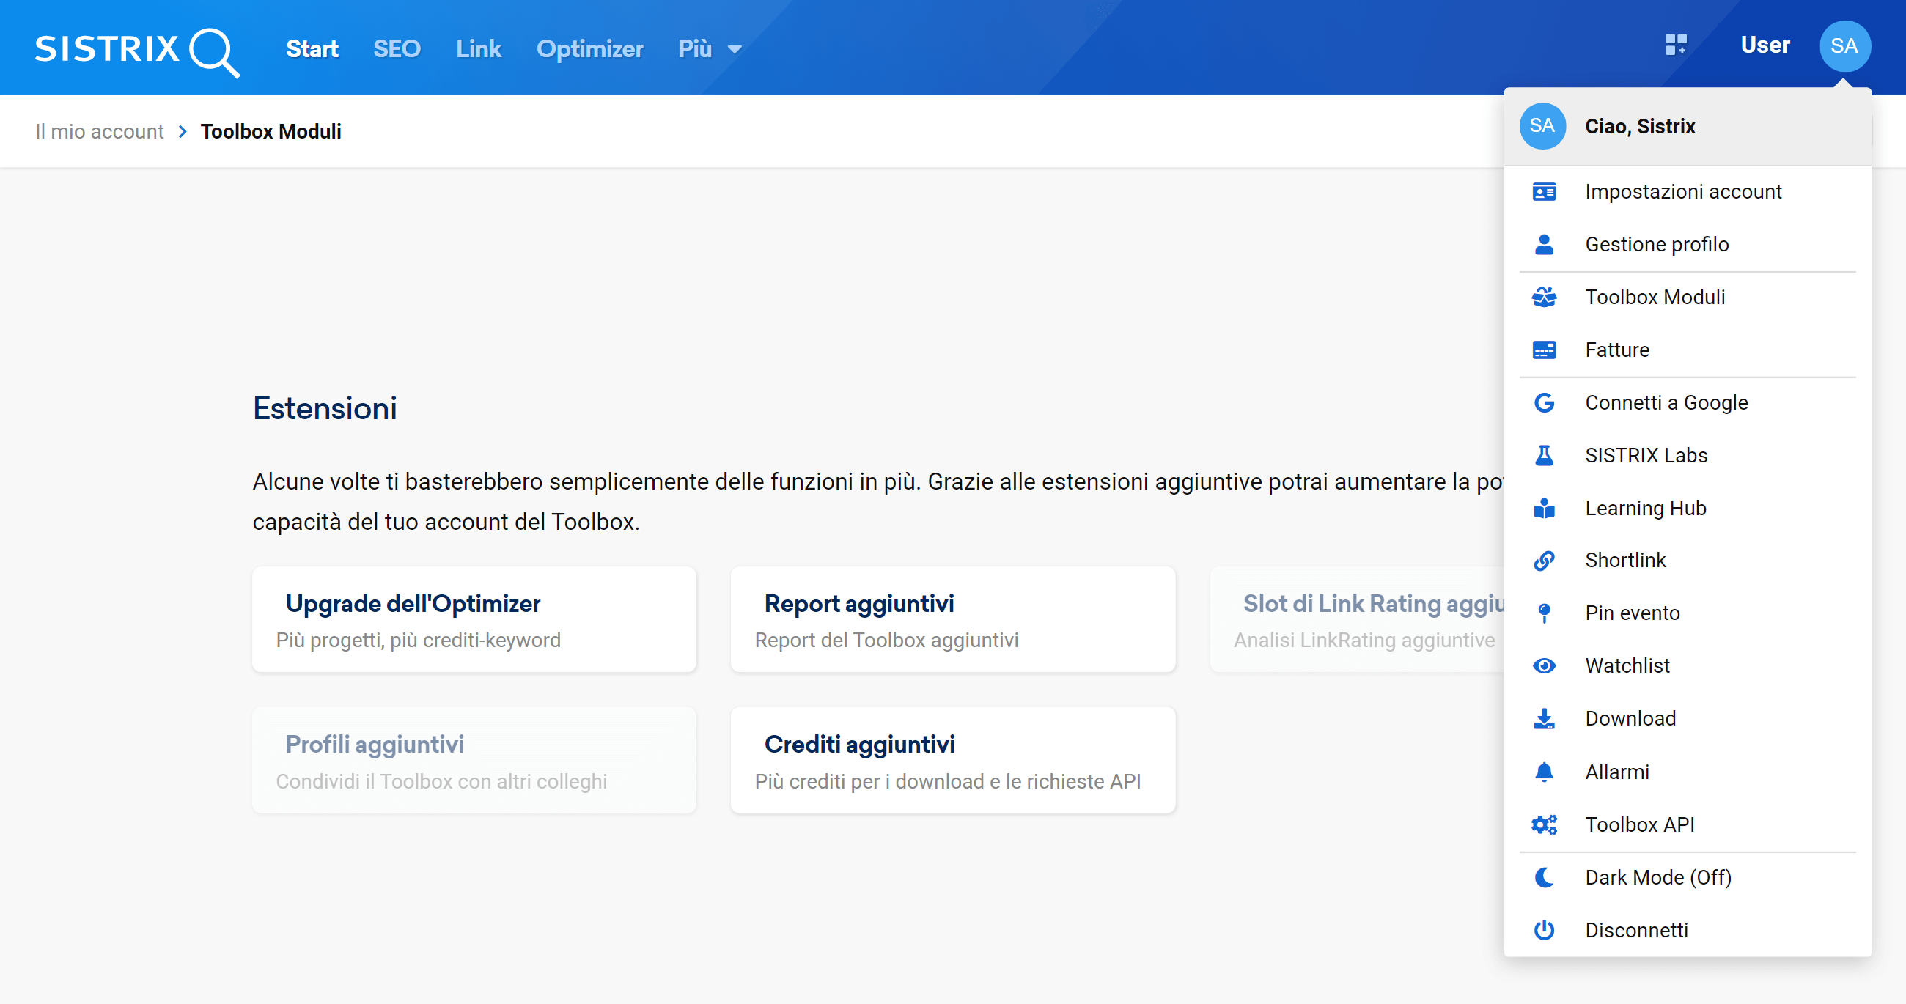This screenshot has width=1906, height=1004.
Task: Open Watchlist via the eye icon
Action: pyautogui.click(x=1544, y=666)
